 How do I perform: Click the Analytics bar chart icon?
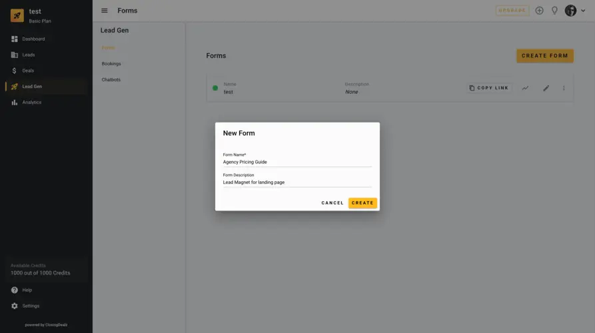(x=15, y=103)
